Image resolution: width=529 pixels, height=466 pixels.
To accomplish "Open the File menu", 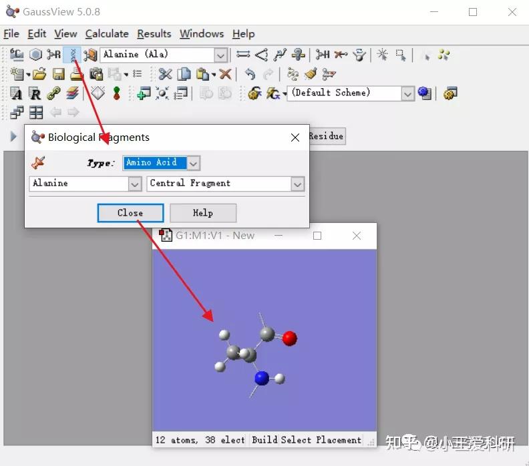I will [11, 34].
